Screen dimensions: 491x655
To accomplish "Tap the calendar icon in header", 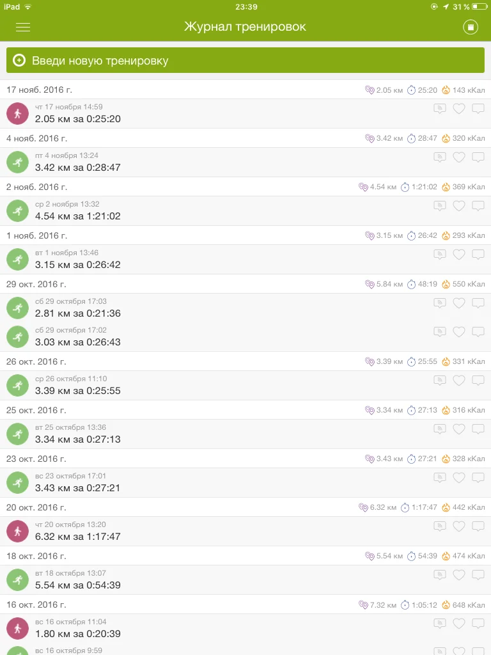I will (x=471, y=27).
